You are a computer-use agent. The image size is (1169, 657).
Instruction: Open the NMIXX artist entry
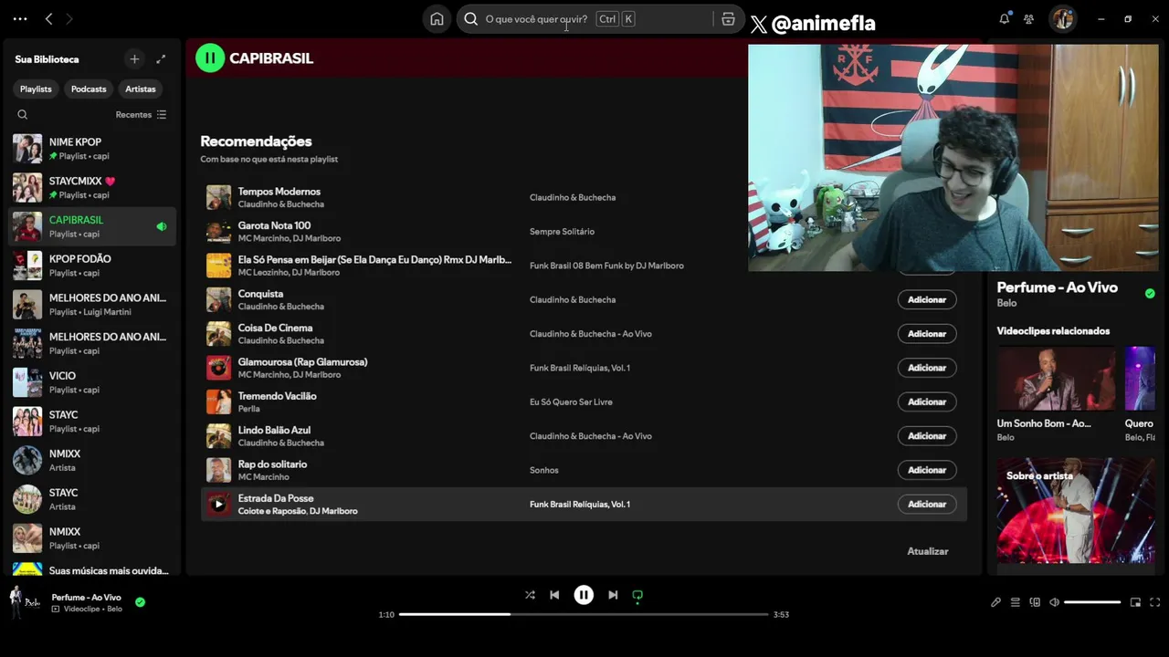(x=90, y=460)
